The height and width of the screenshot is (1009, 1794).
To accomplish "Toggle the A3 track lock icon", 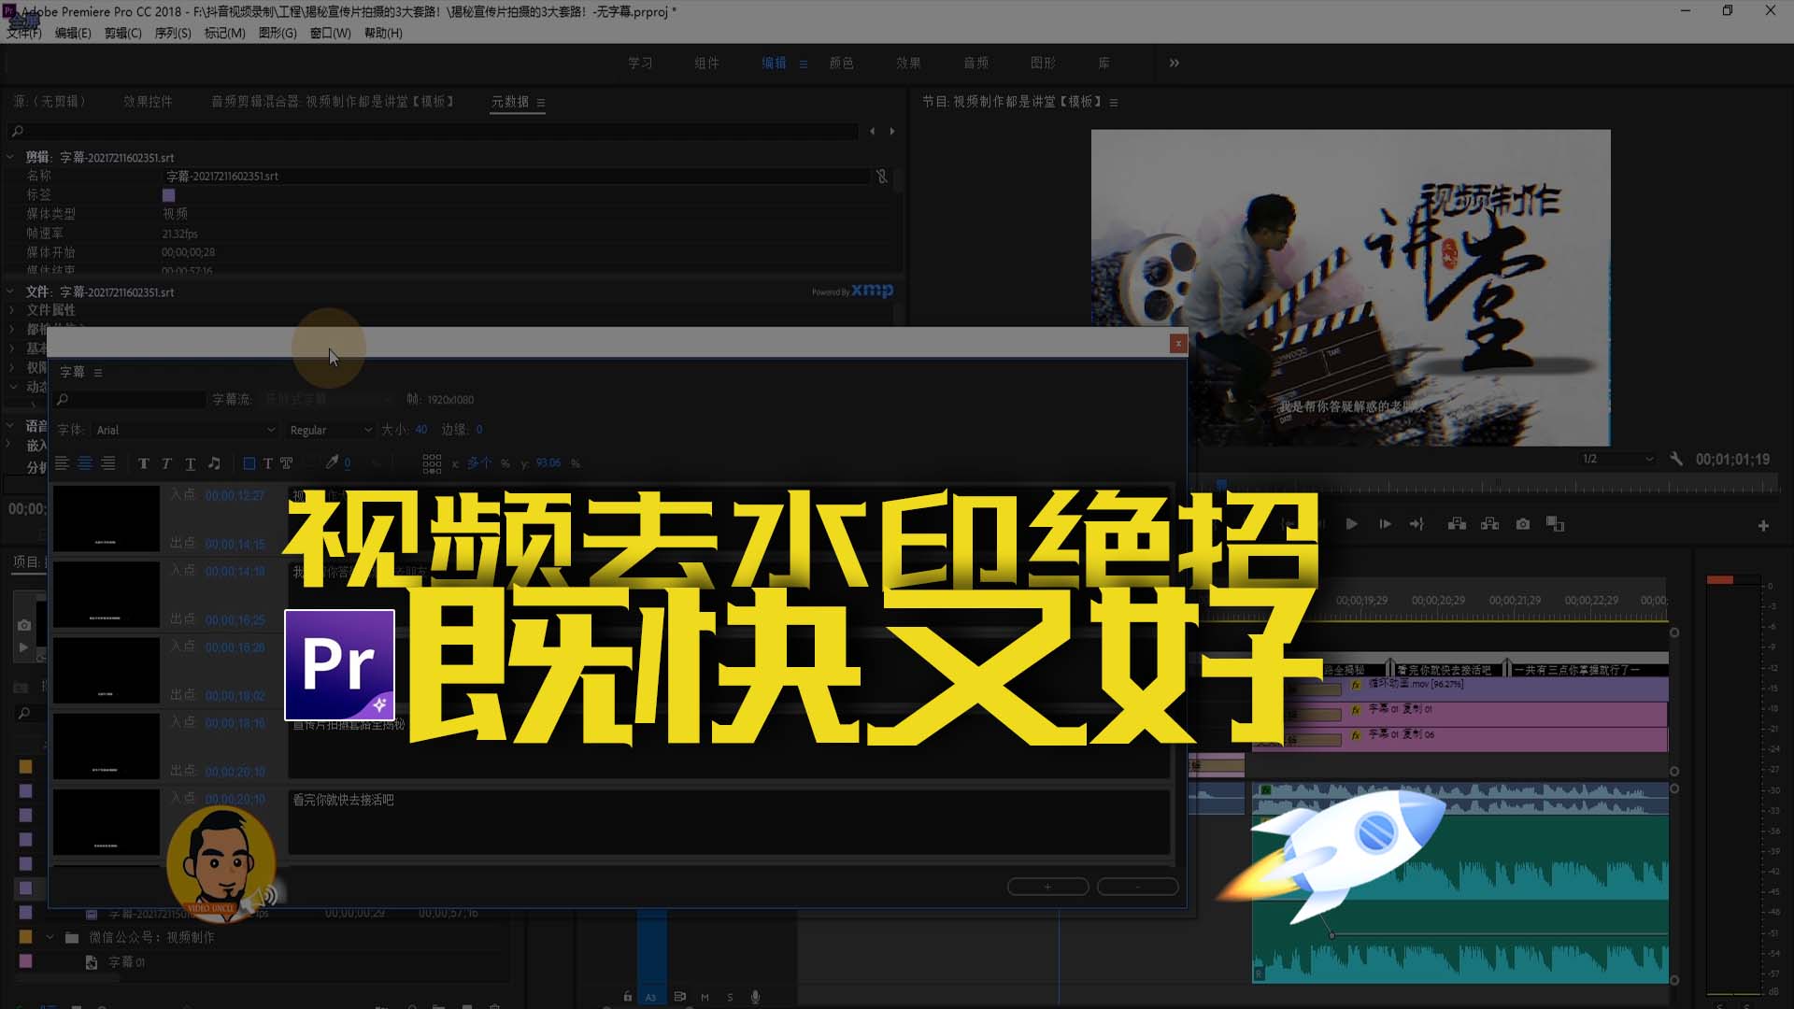I will (x=628, y=997).
